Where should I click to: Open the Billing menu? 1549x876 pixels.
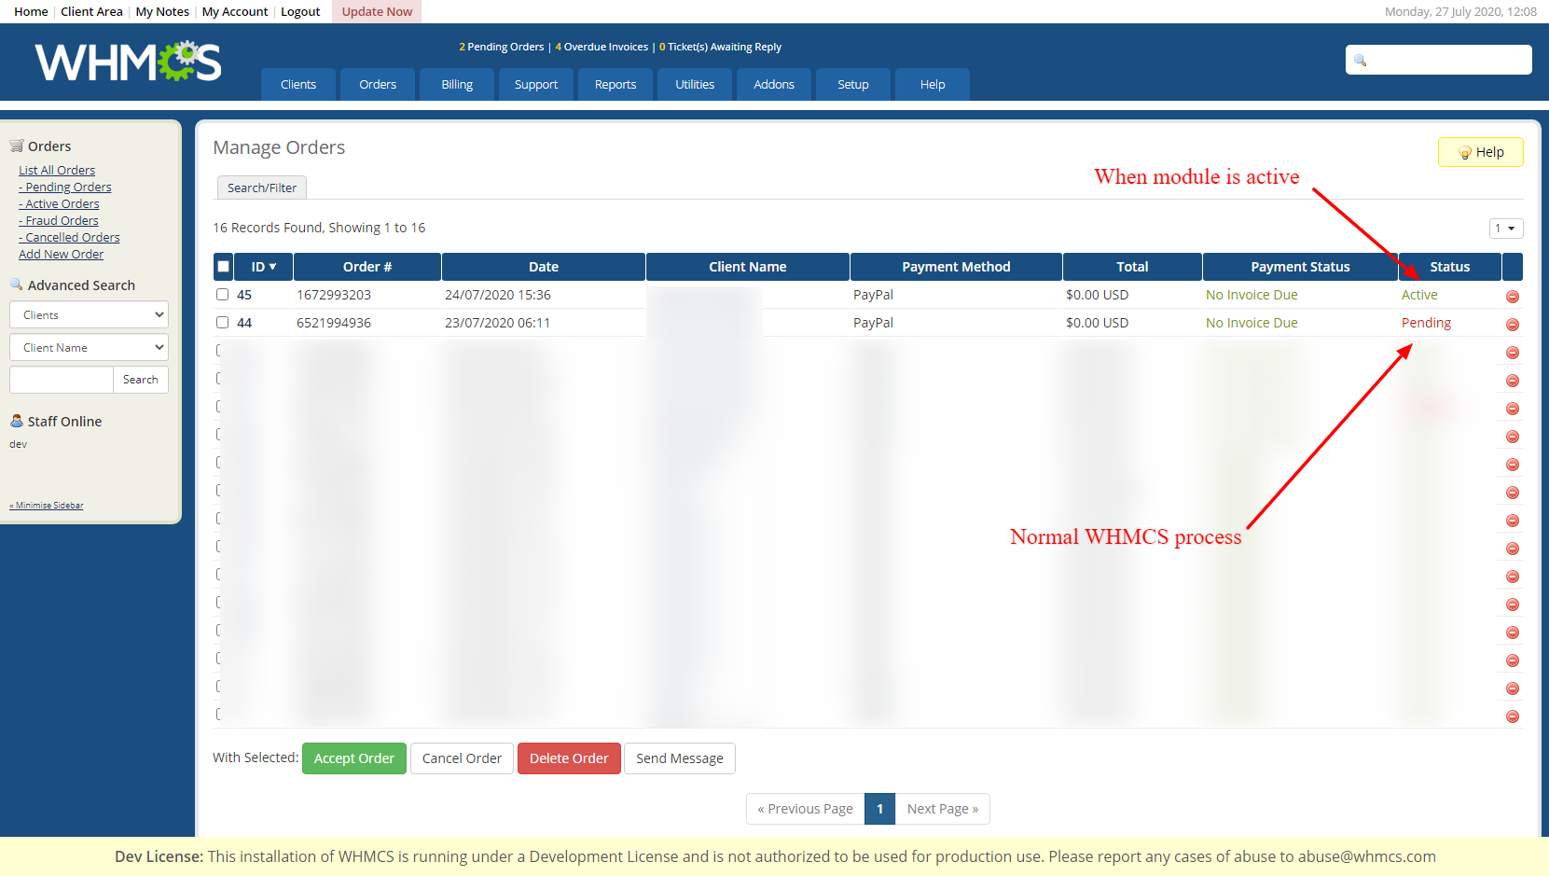click(x=457, y=84)
